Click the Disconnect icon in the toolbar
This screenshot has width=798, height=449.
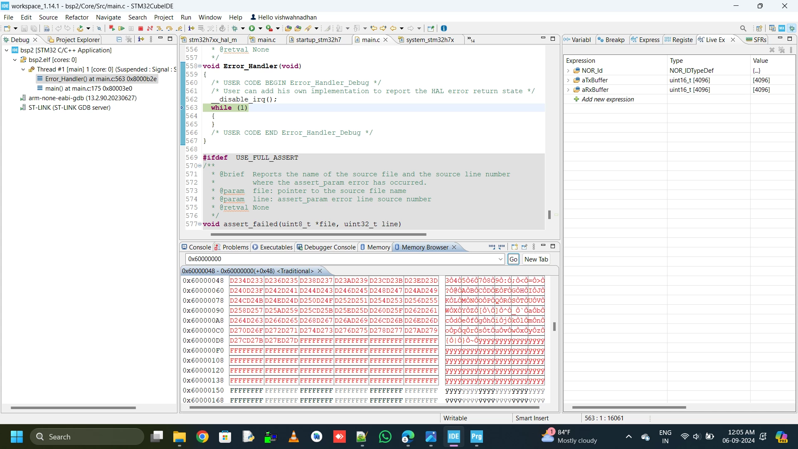coord(150,28)
